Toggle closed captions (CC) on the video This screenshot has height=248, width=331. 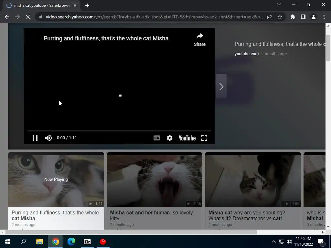click(x=157, y=138)
